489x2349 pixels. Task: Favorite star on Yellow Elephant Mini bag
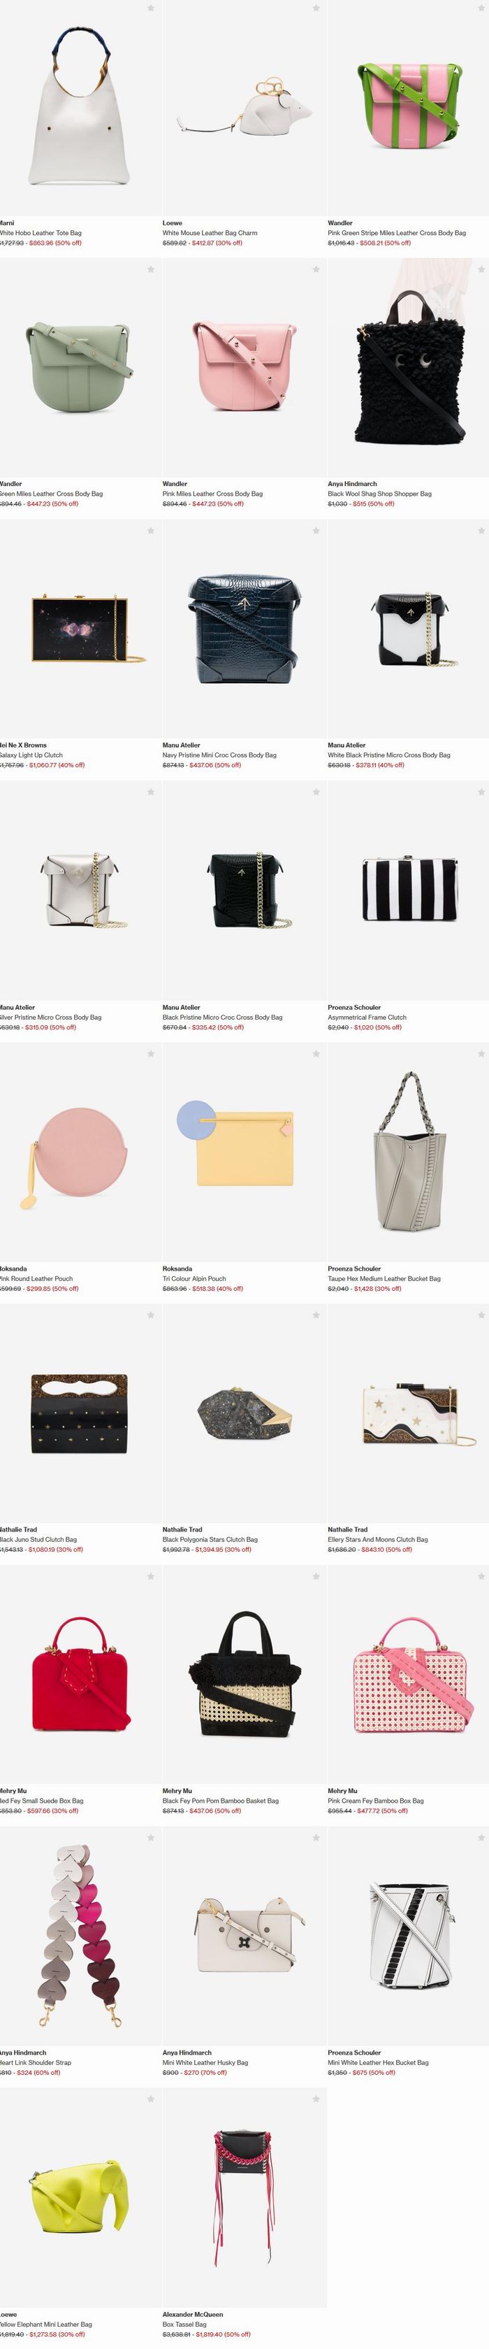point(151,2099)
